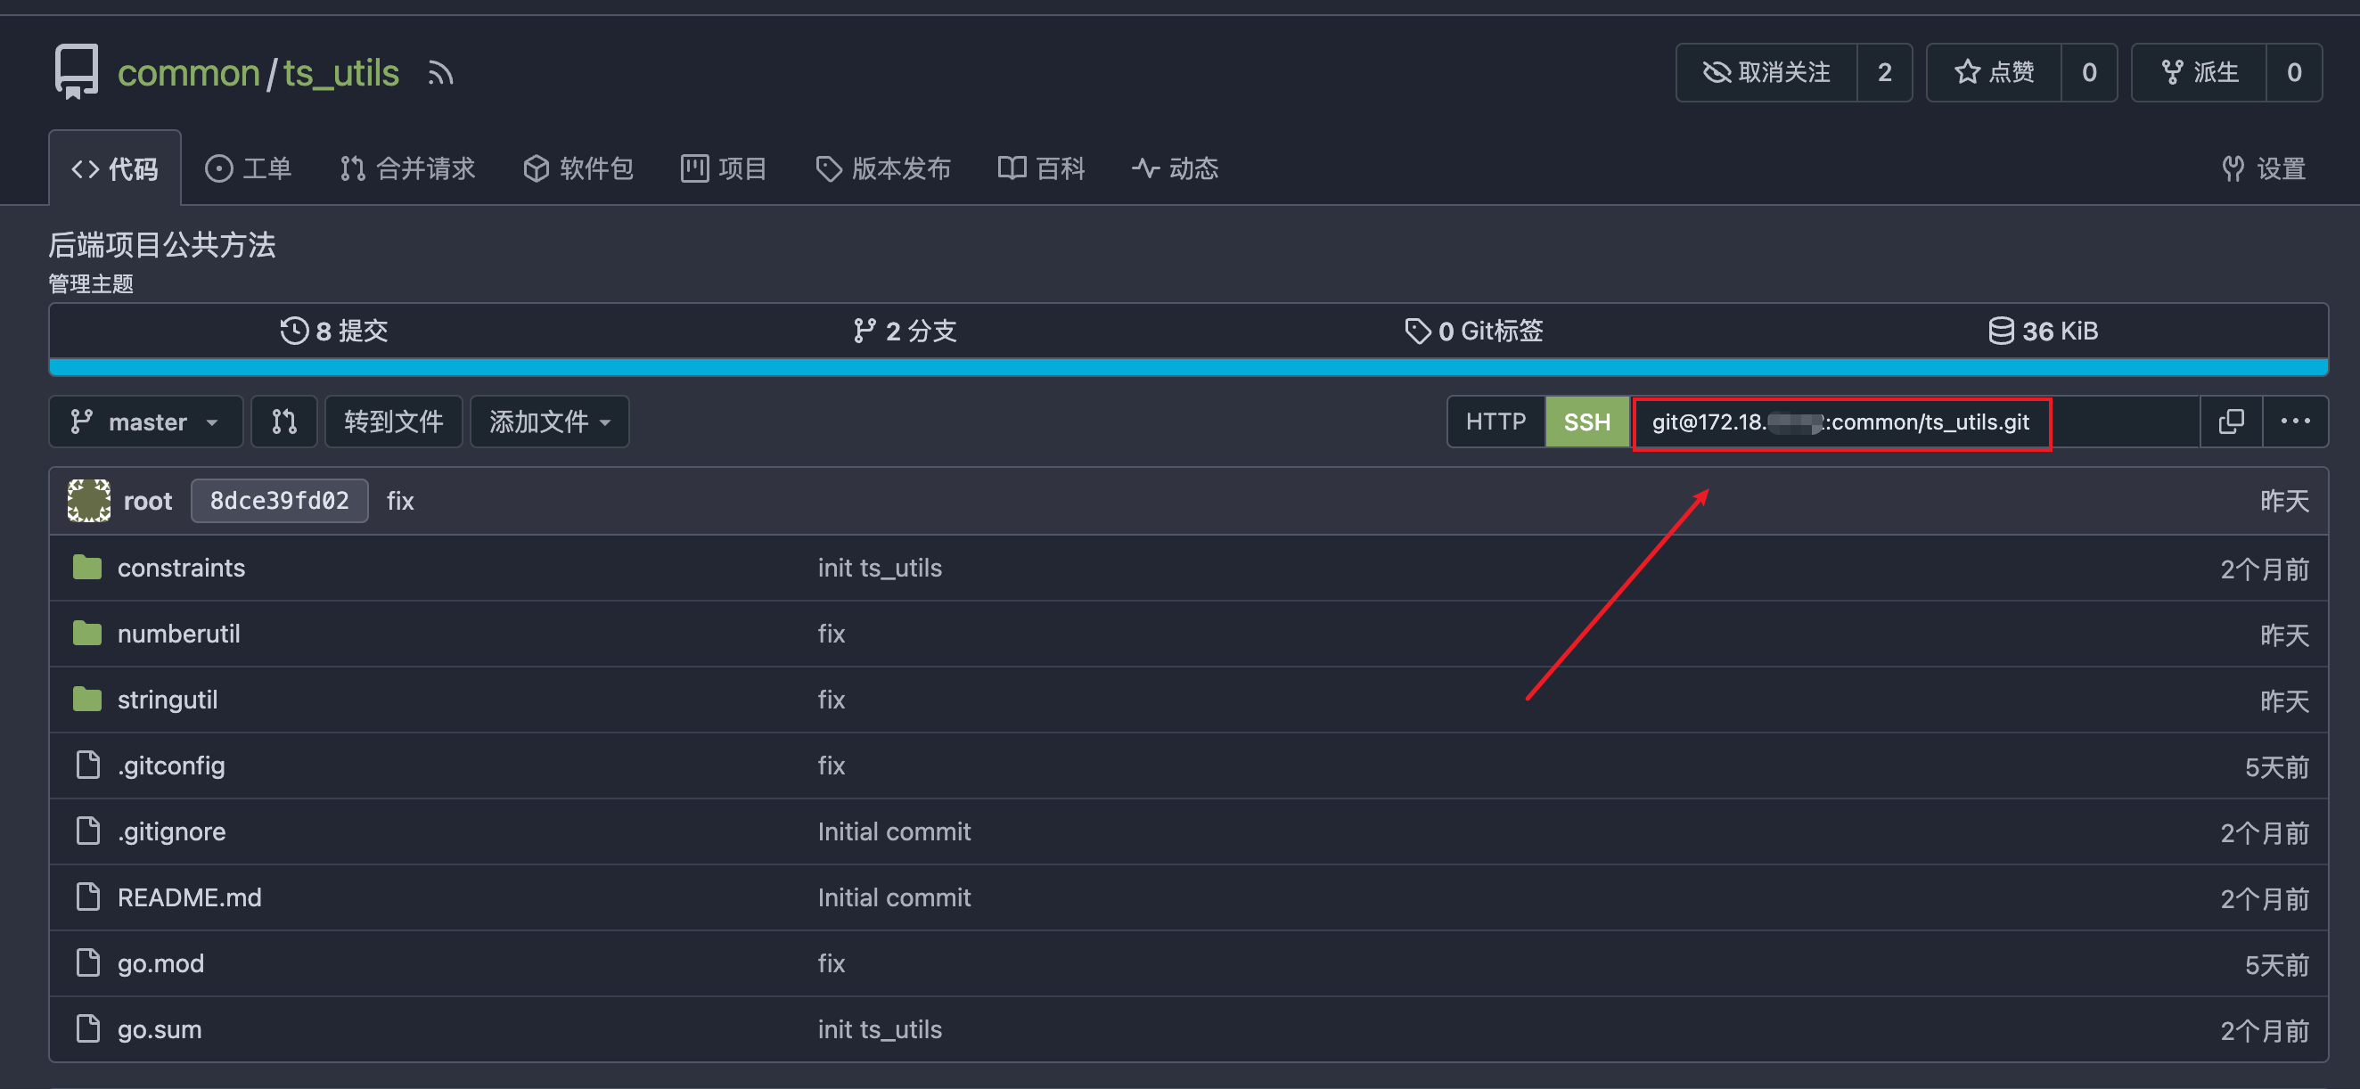This screenshot has width=2360, height=1089.
Task: Click the .gitignore file icon
Action: (88, 831)
